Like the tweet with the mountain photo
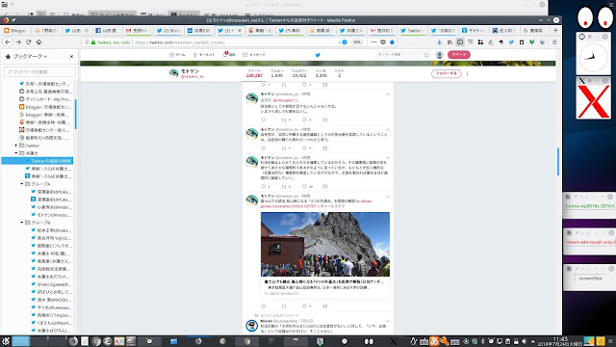The image size is (616, 347). 304,307
